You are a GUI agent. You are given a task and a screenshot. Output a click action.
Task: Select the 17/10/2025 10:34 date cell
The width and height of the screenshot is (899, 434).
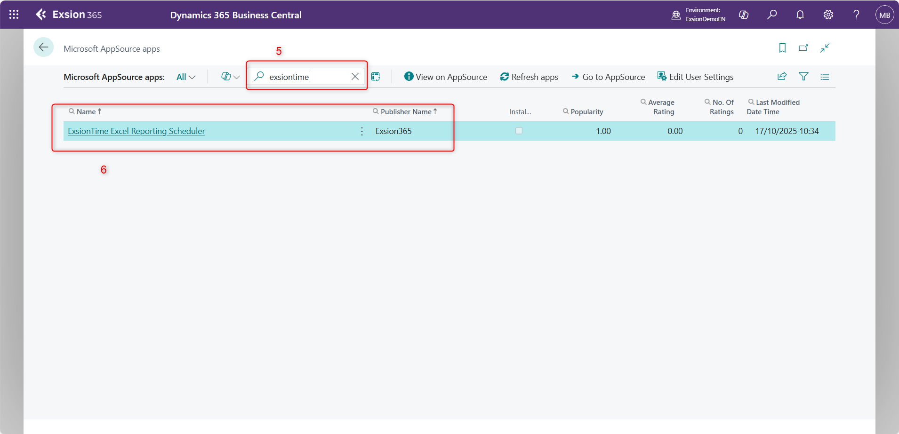(x=787, y=131)
